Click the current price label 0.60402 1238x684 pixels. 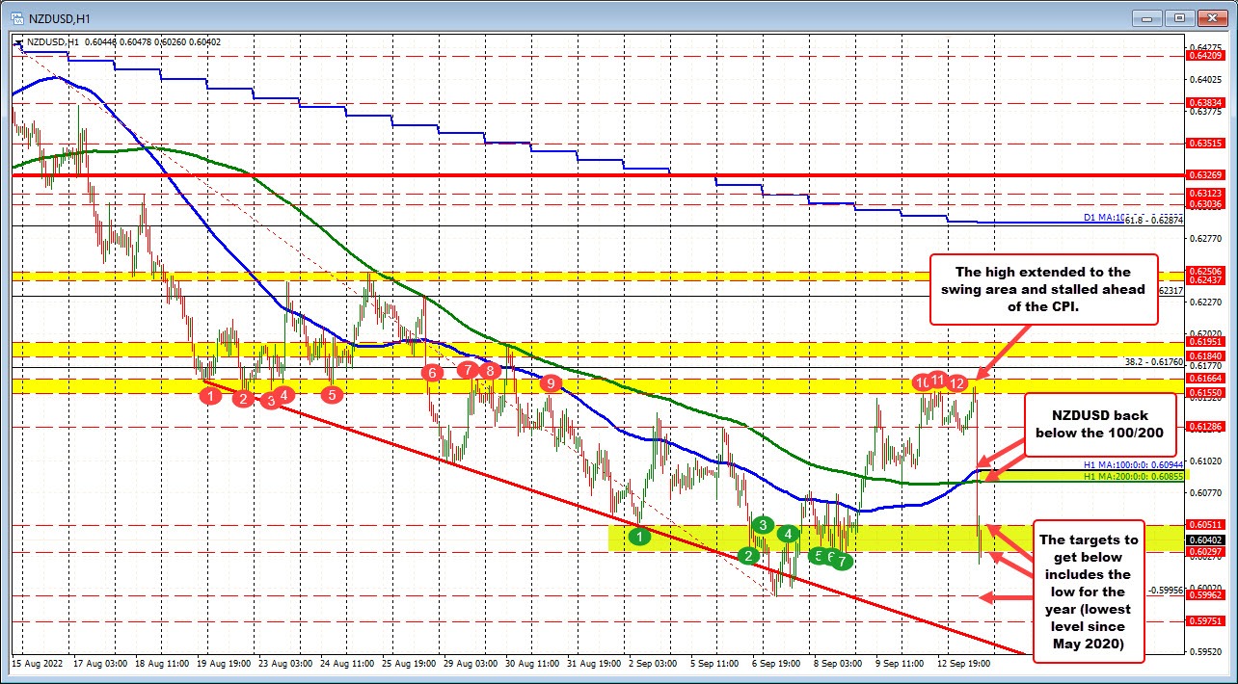[1204, 539]
